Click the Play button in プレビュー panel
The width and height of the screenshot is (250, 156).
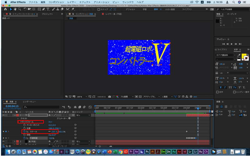pos(232,44)
